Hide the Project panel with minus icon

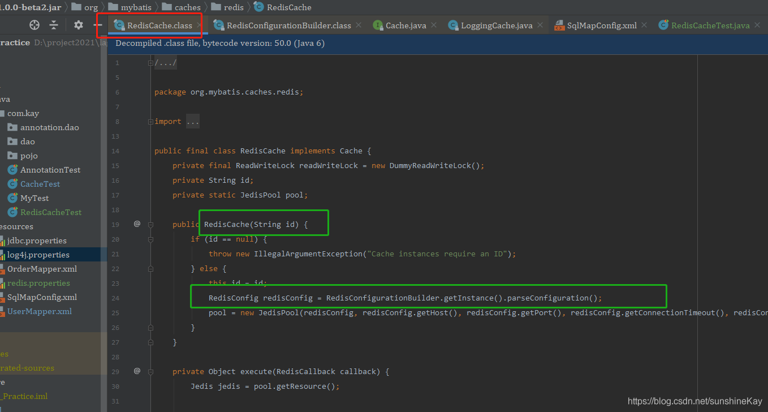97,25
